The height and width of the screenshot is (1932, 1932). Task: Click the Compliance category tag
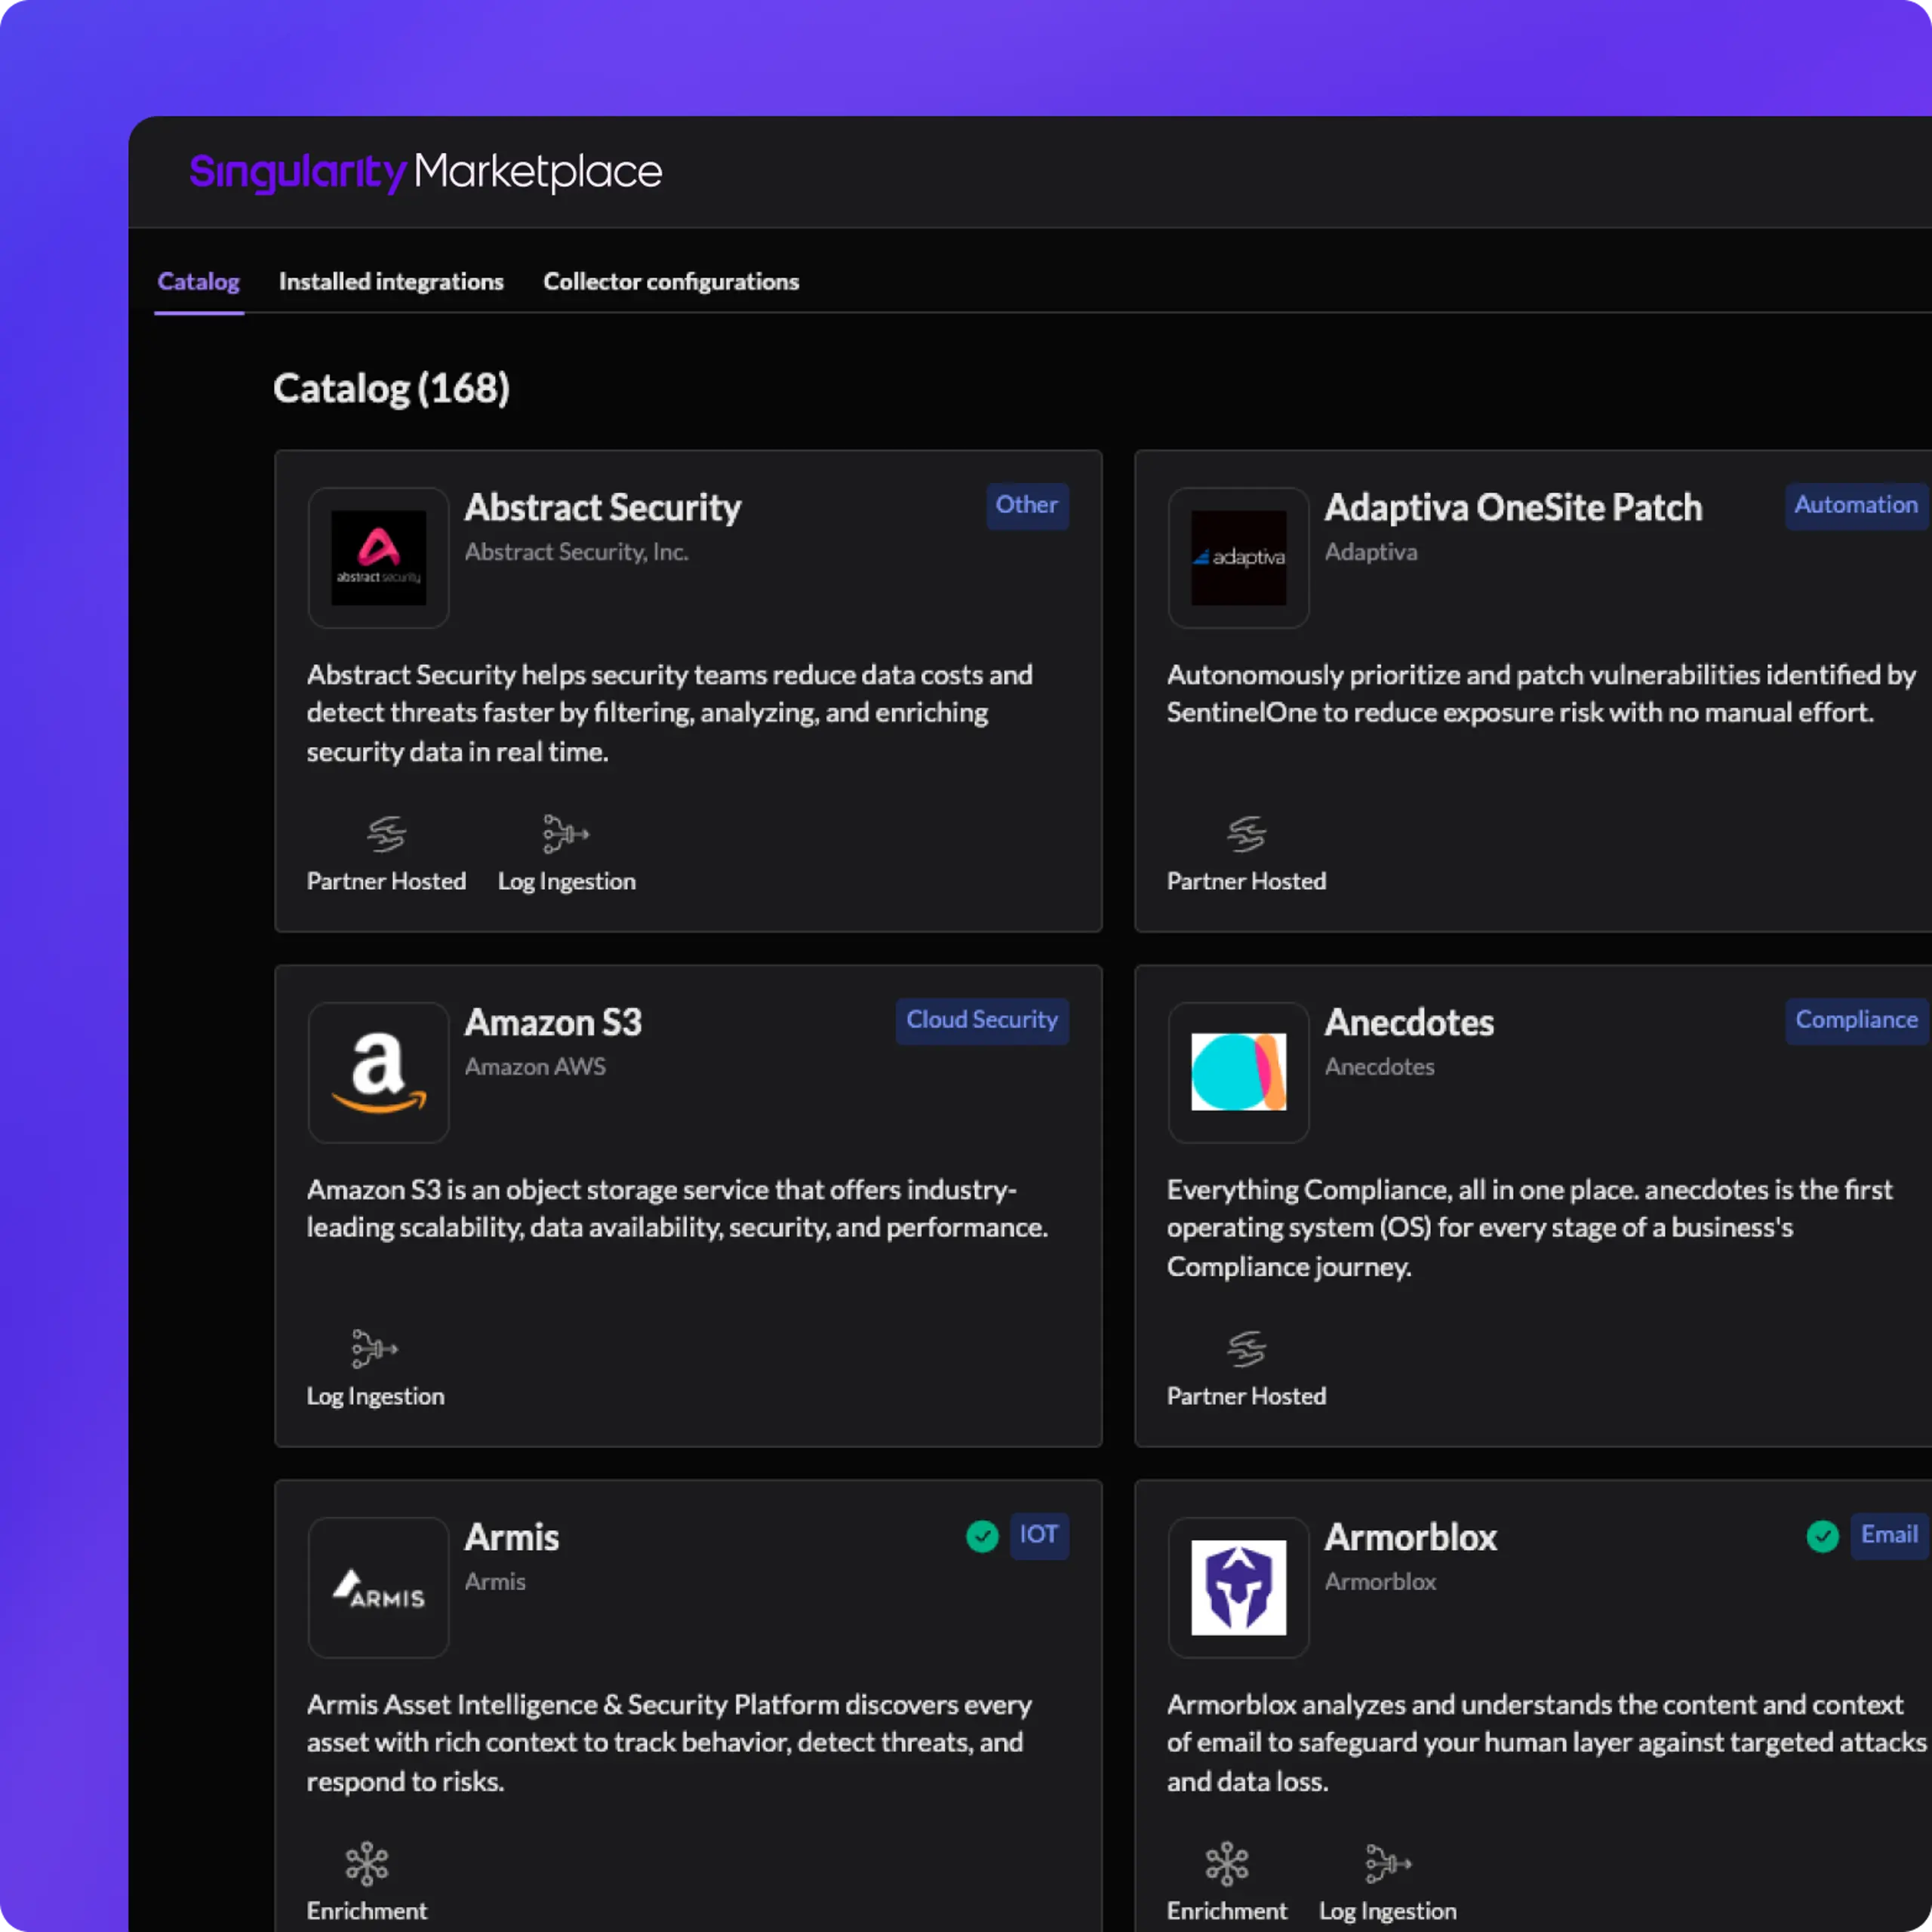tap(1856, 1021)
